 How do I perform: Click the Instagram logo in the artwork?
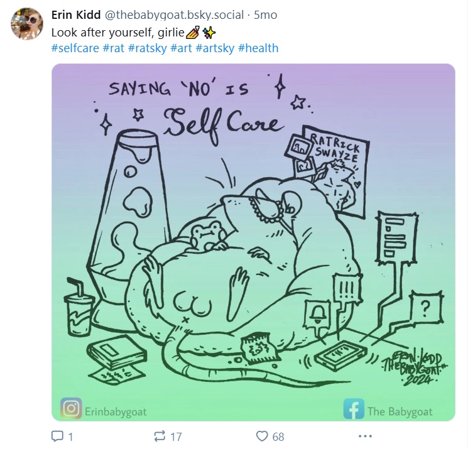click(x=71, y=408)
